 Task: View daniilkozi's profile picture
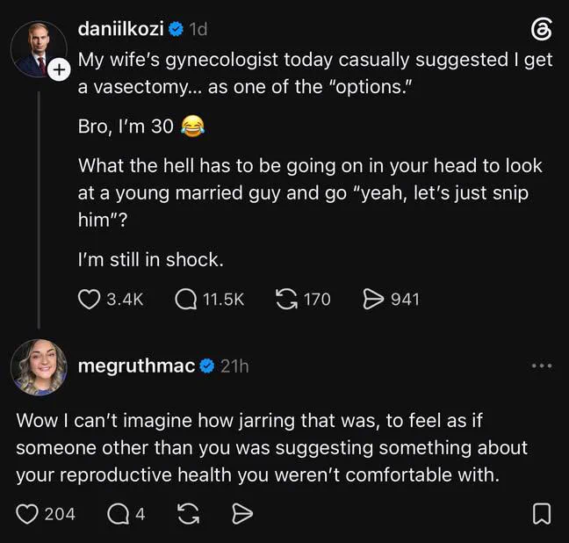coord(39,49)
